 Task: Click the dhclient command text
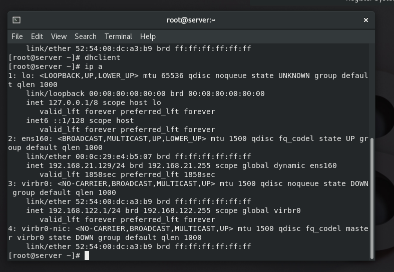coord(103,57)
